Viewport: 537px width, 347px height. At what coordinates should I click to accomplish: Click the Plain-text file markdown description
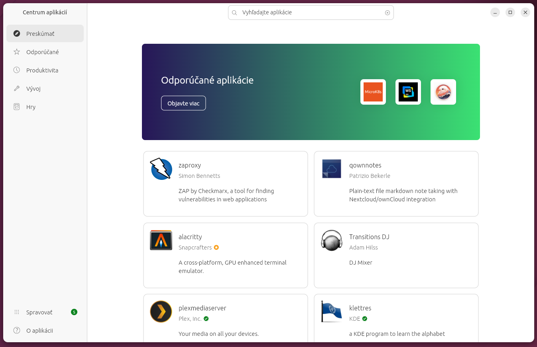(403, 195)
